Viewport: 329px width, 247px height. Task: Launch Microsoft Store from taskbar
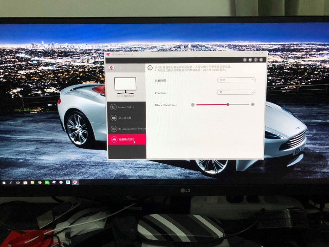(x=26, y=183)
